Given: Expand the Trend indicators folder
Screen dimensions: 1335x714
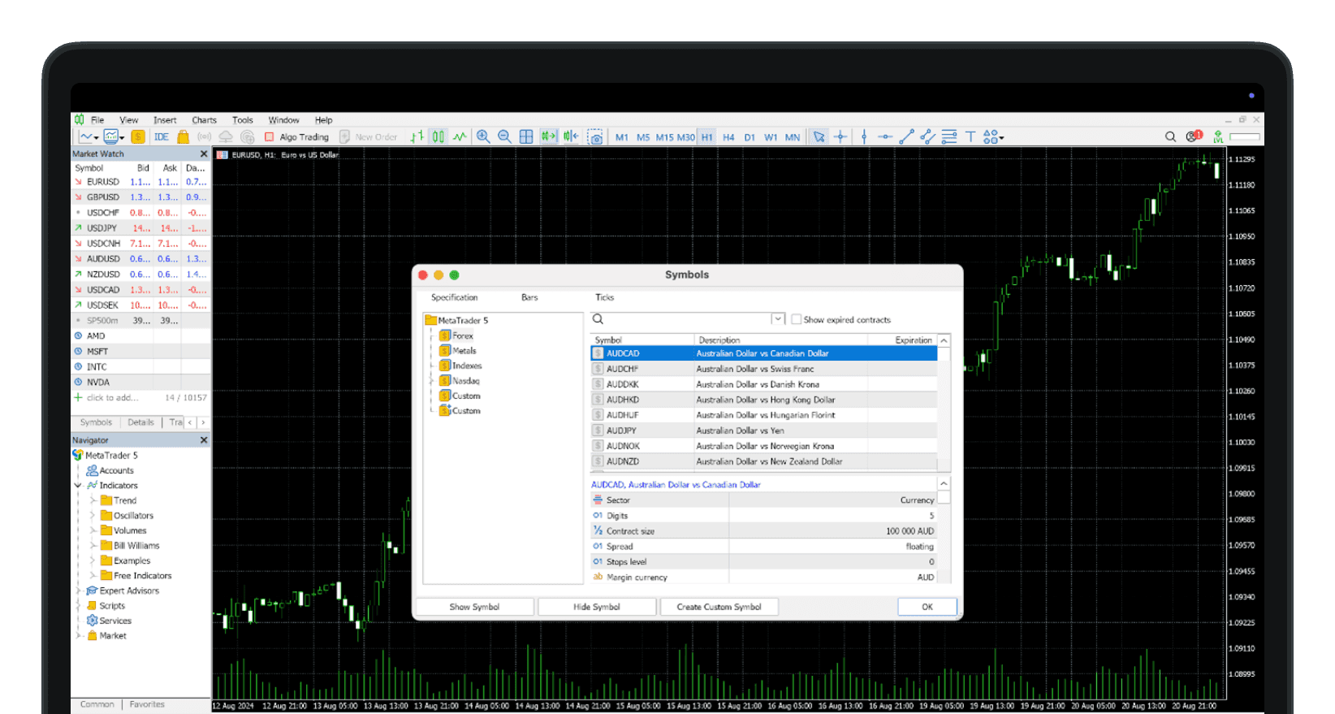Looking at the screenshot, I should click(x=93, y=500).
